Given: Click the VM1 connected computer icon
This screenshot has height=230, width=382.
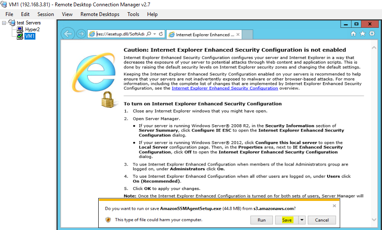Looking at the screenshot, I should [20, 36].
